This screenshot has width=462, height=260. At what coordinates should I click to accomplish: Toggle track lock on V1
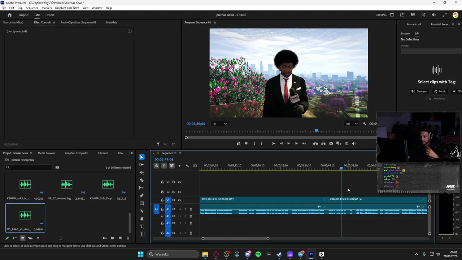(x=162, y=200)
